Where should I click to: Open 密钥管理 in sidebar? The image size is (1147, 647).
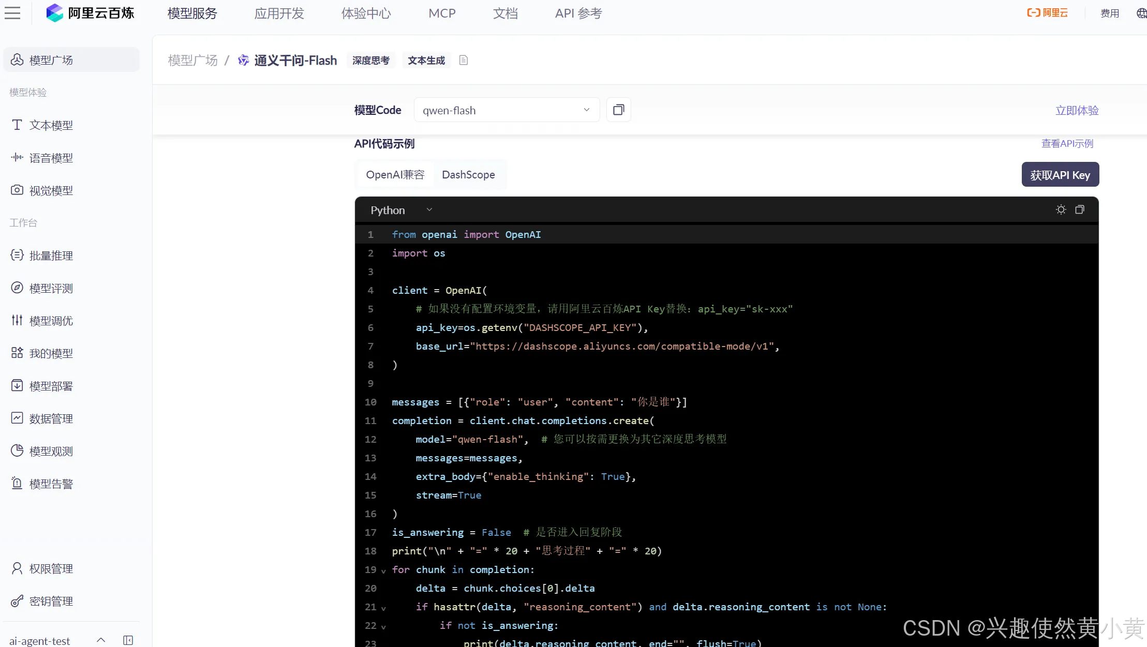pyautogui.click(x=71, y=601)
